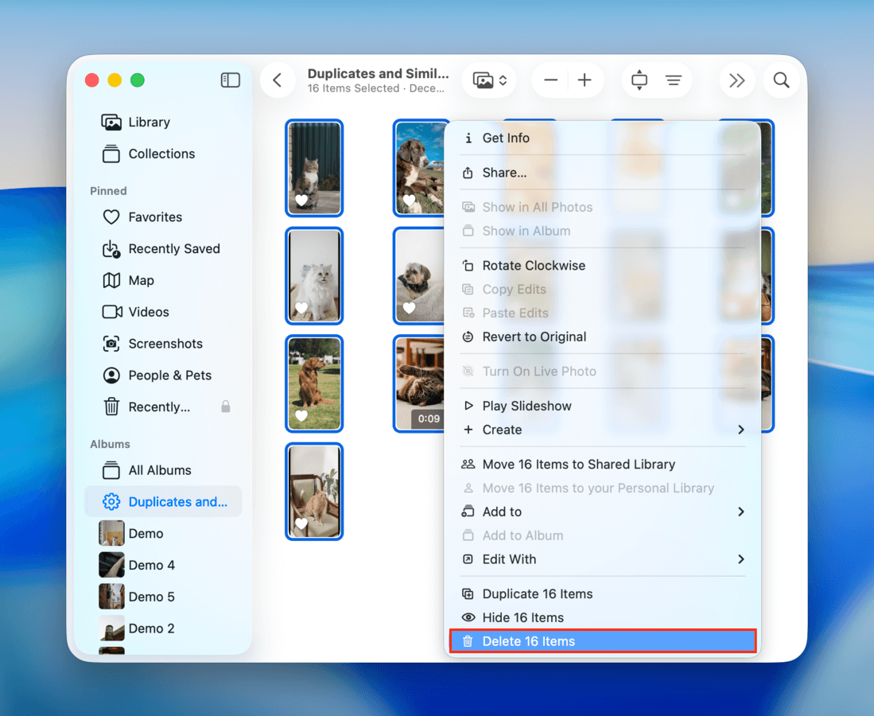Open search using the magnifying glass icon
Image resolution: width=874 pixels, height=716 pixels.
point(780,80)
